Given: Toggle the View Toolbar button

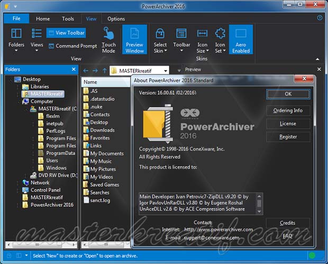Looking at the screenshot, I should [66, 33].
